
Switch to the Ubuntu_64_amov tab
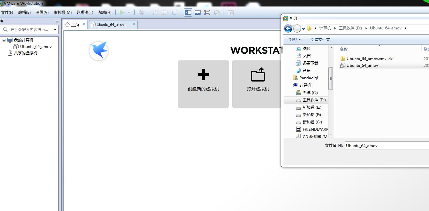pyautogui.click(x=111, y=25)
